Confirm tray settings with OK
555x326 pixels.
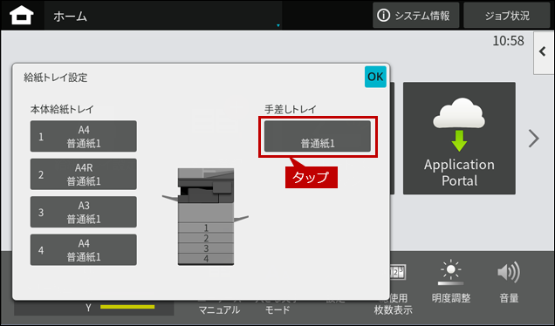pyautogui.click(x=375, y=77)
